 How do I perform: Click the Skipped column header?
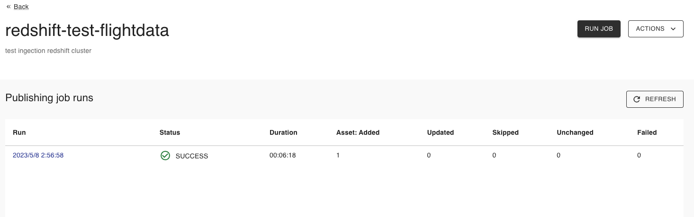click(505, 132)
